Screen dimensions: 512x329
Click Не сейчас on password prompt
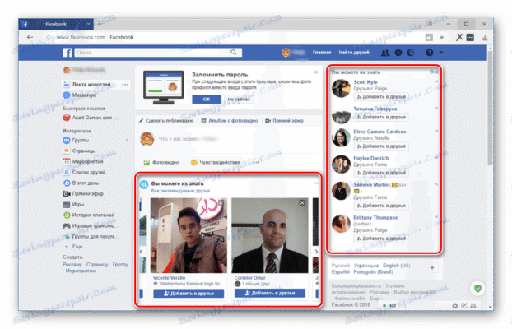click(239, 100)
